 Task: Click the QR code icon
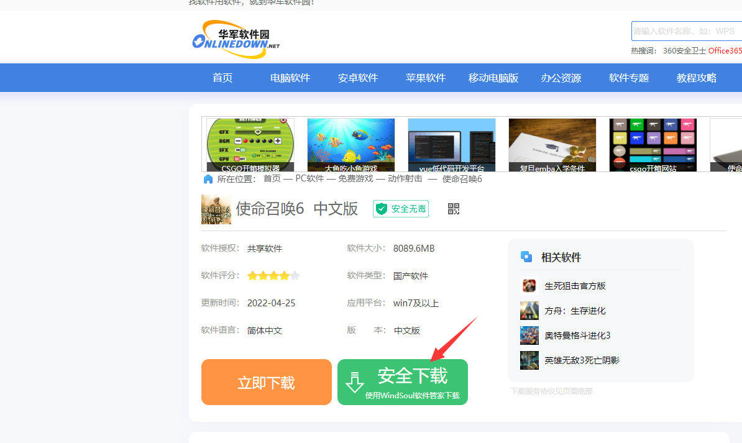tap(454, 209)
